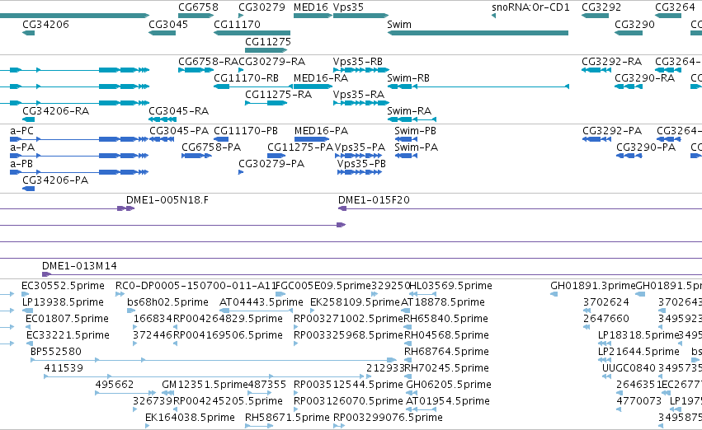This screenshot has width=702, height=430.
Task: Select the Vps35-RB transcript
Action: coord(360,70)
